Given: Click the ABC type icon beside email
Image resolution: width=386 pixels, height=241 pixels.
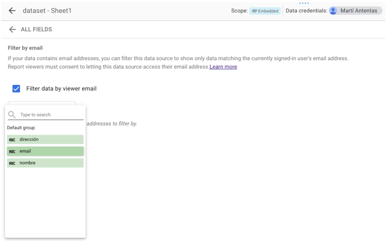Looking at the screenshot, I should click(12, 151).
